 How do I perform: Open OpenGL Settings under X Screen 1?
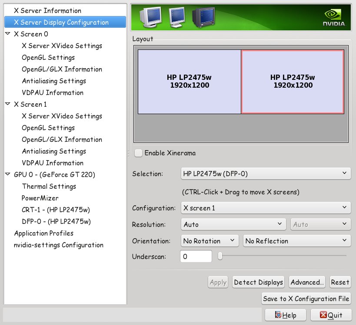pyautogui.click(x=48, y=128)
